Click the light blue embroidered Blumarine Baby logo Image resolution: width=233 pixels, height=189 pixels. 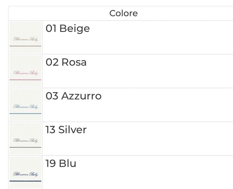coord(26,107)
